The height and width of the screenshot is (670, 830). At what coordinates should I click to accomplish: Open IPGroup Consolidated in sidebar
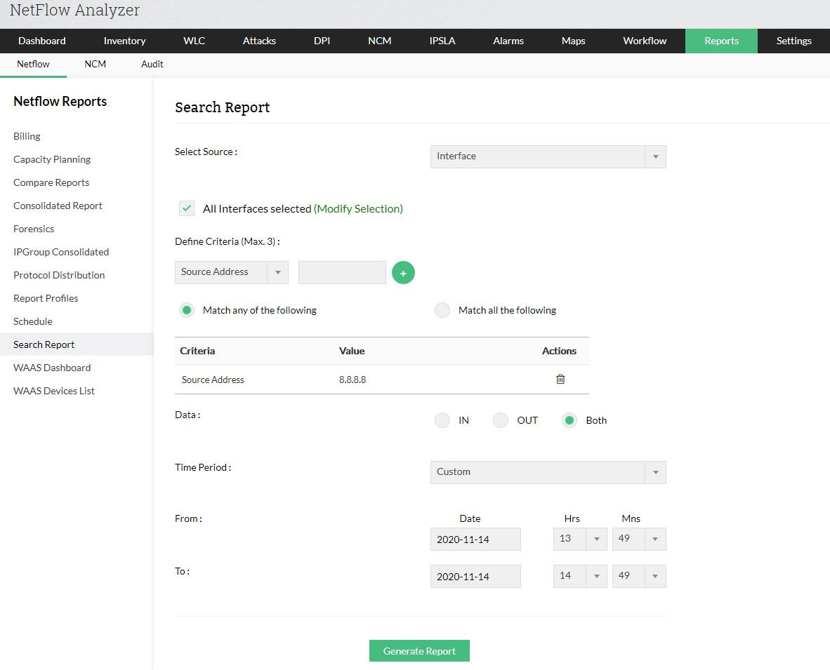[61, 253]
